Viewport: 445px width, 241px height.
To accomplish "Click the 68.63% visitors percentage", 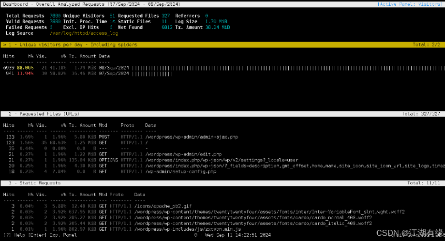I will click(x=58, y=142).
